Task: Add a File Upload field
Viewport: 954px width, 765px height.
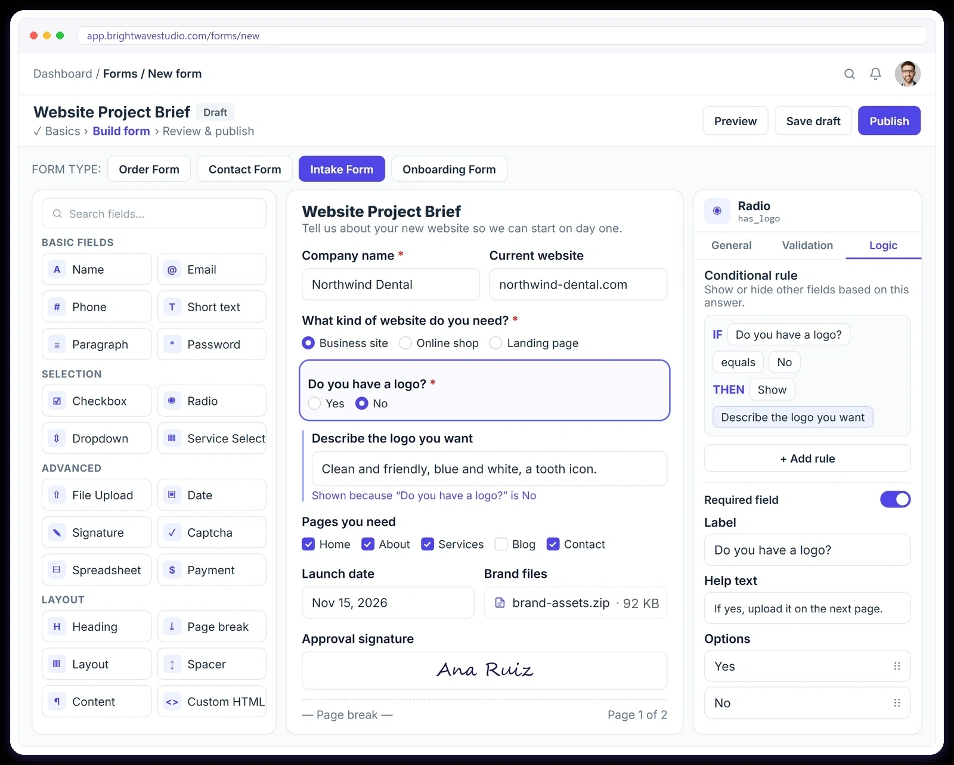Action: [97, 495]
